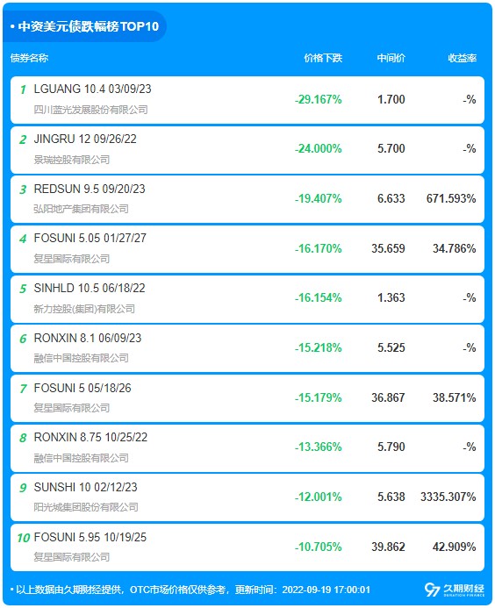This screenshot has height=608, width=495.
Task: Click 融信中国控股有限公司 under RONXIN 8.1
Action: pos(81,358)
